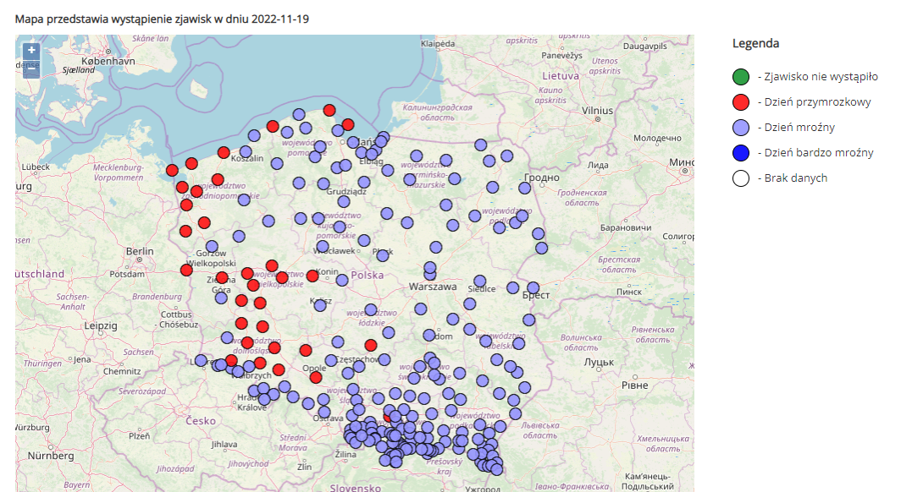Open the red marker left of Koszalin

[224, 152]
